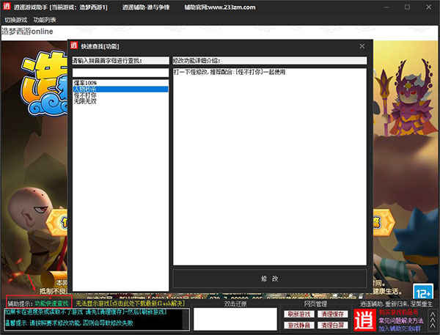This screenshot has height=335, width=440.
Task: Click the small 逍 icon in the 快速查找 dialog title
Action: (74, 45)
